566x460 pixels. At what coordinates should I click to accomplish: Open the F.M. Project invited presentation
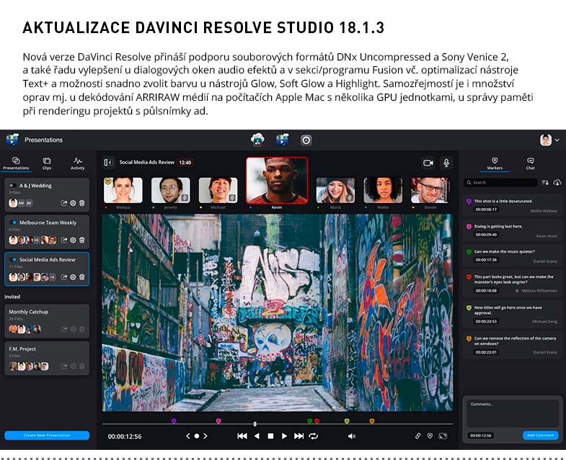(47, 358)
